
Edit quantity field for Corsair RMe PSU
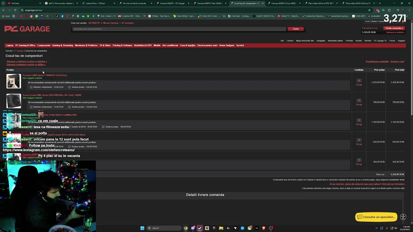tap(359, 101)
